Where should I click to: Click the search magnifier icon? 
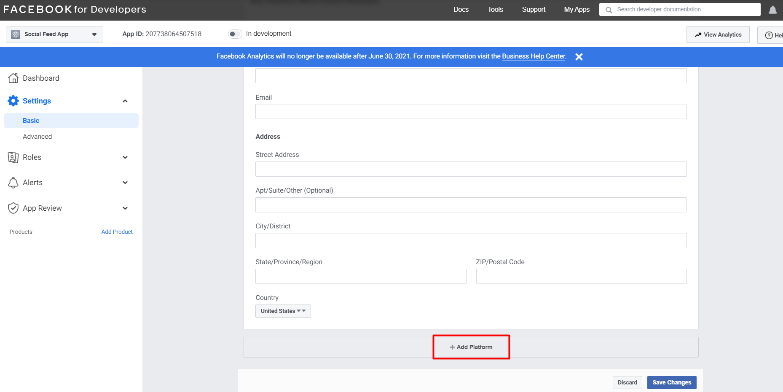609,10
